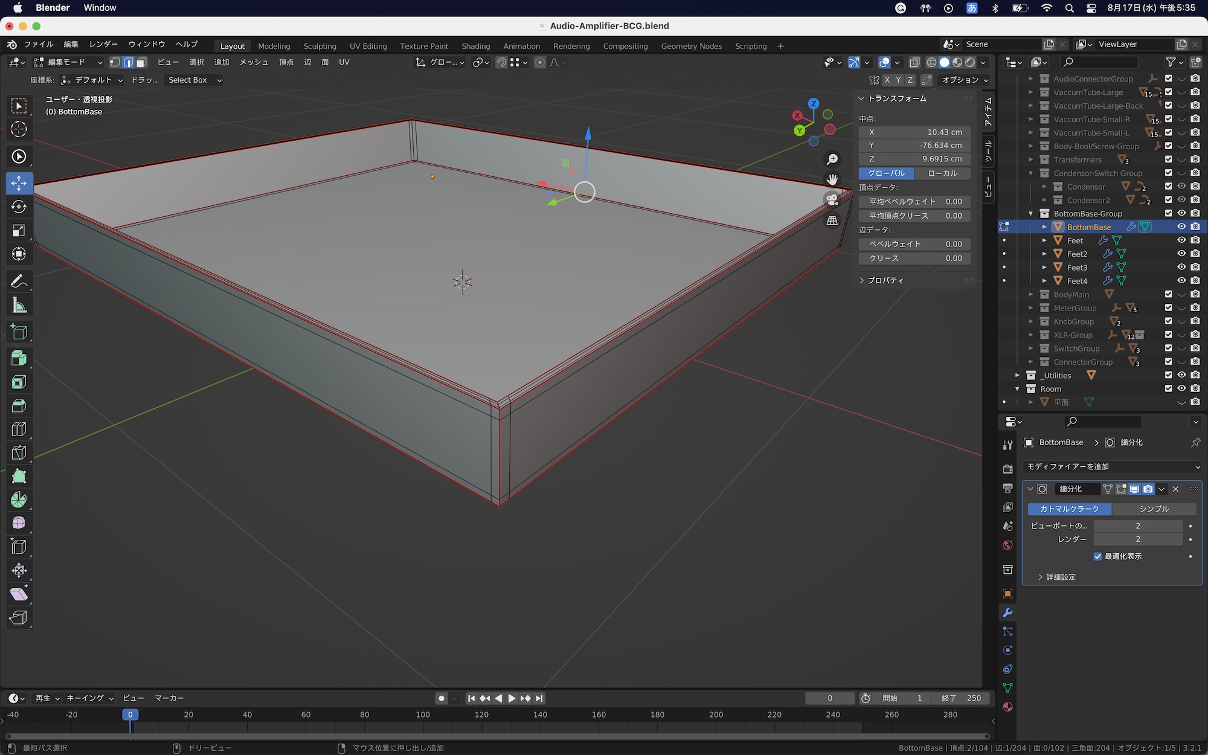Select the シンプル subdivision type

click(x=1154, y=509)
